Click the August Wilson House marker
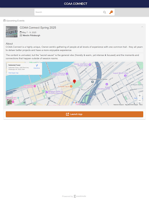The image size is (149, 199). coord(125,76)
